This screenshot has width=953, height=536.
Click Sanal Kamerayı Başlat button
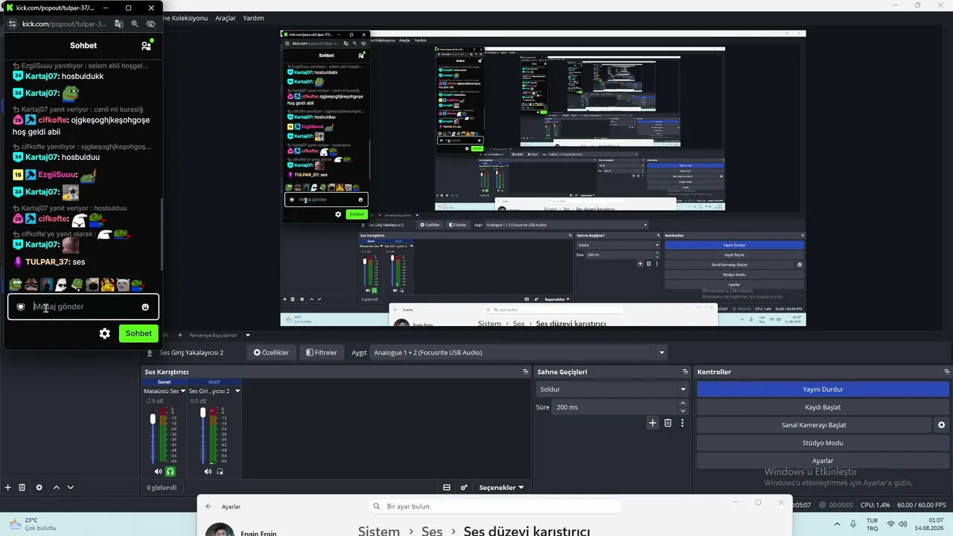click(814, 425)
